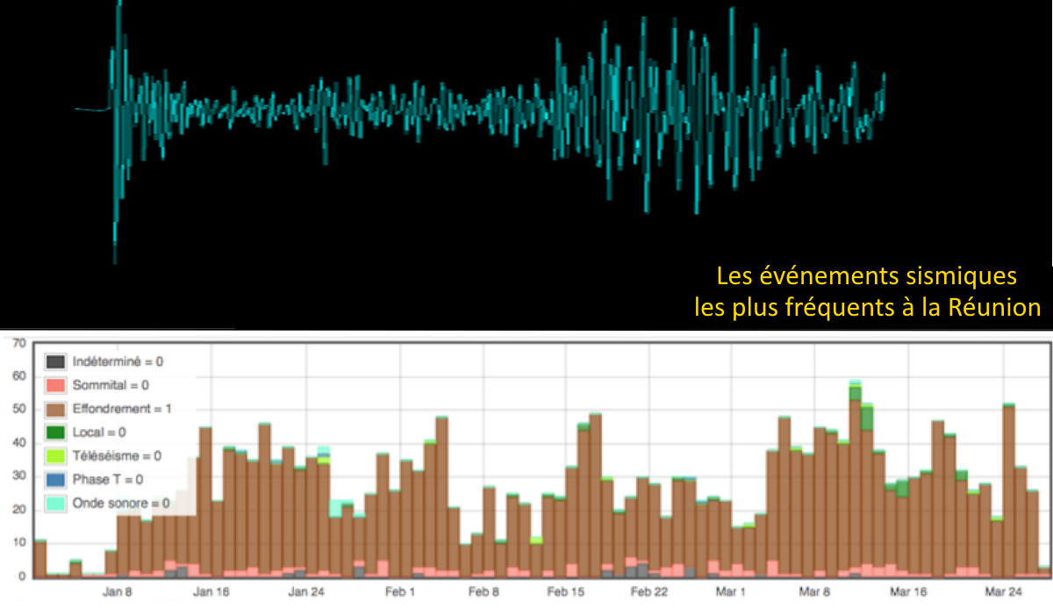Click the initial large spike of the seismogram

click(x=117, y=132)
